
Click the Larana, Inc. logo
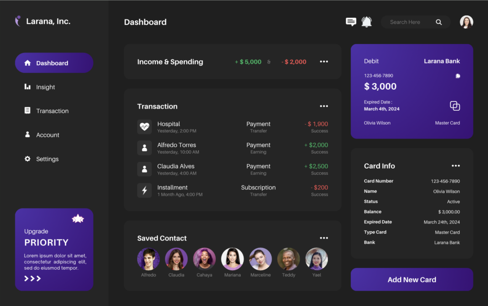(18, 21)
